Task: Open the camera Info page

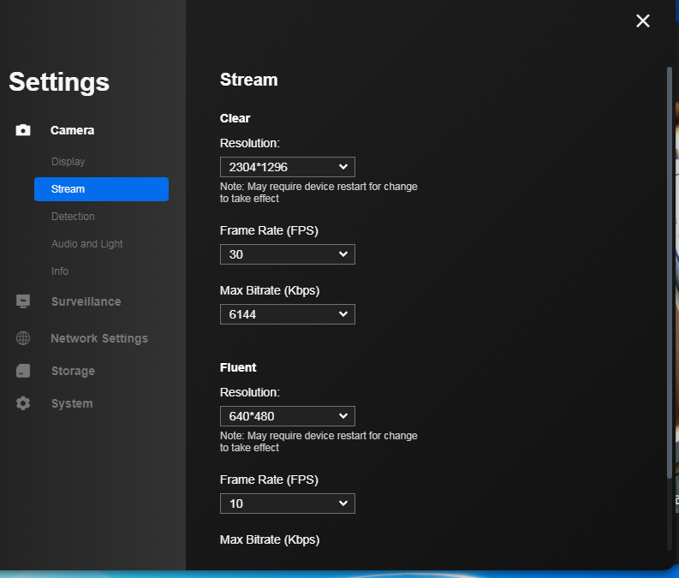Action: pos(60,271)
